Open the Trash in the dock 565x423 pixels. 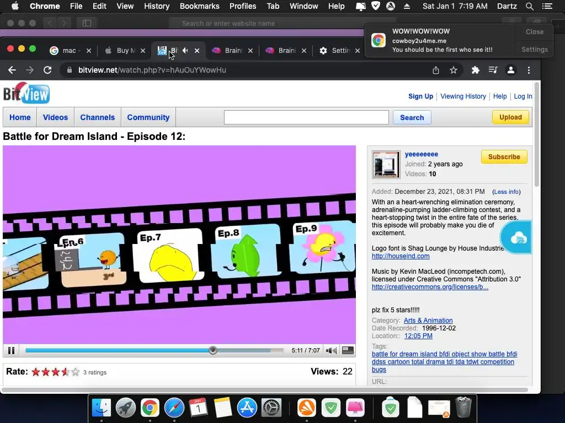click(x=463, y=407)
